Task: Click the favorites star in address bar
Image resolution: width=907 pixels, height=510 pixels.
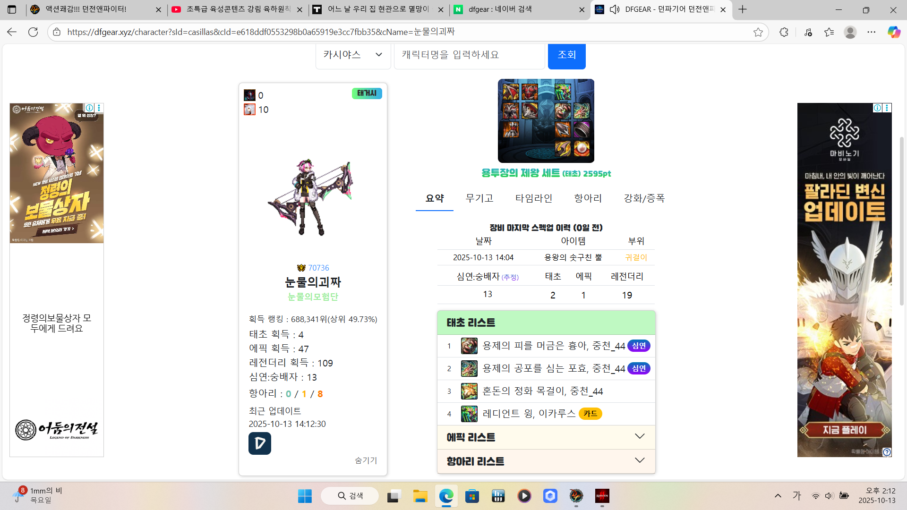Action: click(x=758, y=32)
